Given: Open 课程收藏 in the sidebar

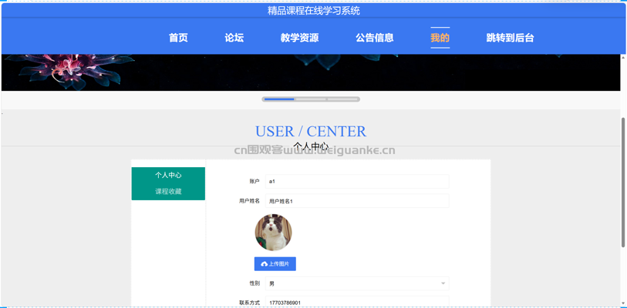Looking at the screenshot, I should click(168, 192).
